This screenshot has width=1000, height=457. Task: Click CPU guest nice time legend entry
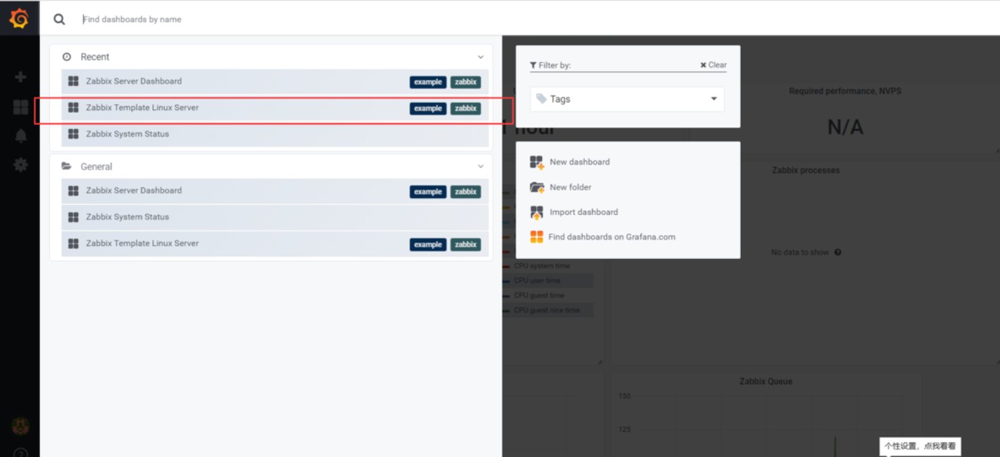click(547, 310)
